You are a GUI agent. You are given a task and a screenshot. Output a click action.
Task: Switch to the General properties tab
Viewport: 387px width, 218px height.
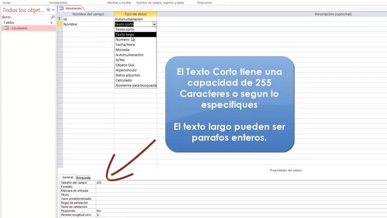coord(67,177)
